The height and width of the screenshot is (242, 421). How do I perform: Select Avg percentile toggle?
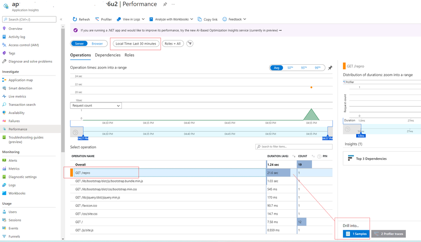(x=276, y=68)
